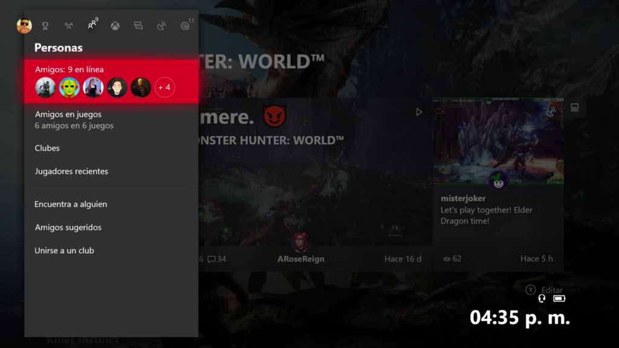619x348 pixels.
Task: Open the profile avatar in guide header
Action: pos(24,26)
